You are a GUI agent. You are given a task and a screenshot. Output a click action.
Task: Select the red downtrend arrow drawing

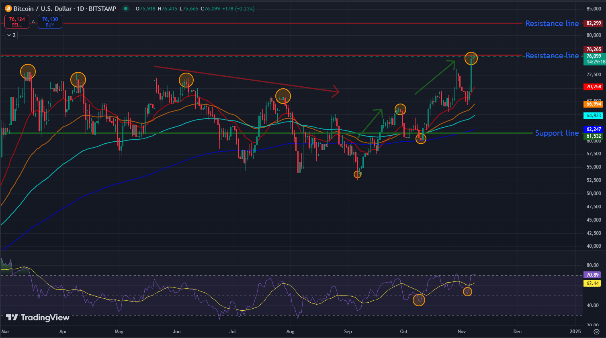[246, 79]
